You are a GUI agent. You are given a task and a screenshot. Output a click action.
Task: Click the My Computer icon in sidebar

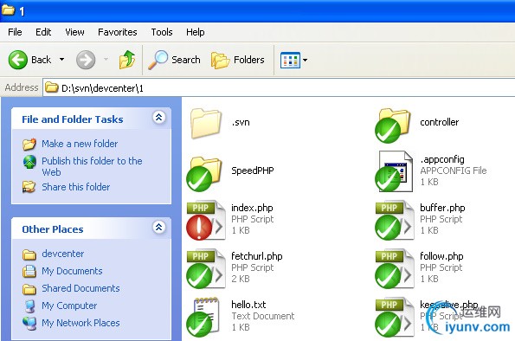click(x=30, y=306)
